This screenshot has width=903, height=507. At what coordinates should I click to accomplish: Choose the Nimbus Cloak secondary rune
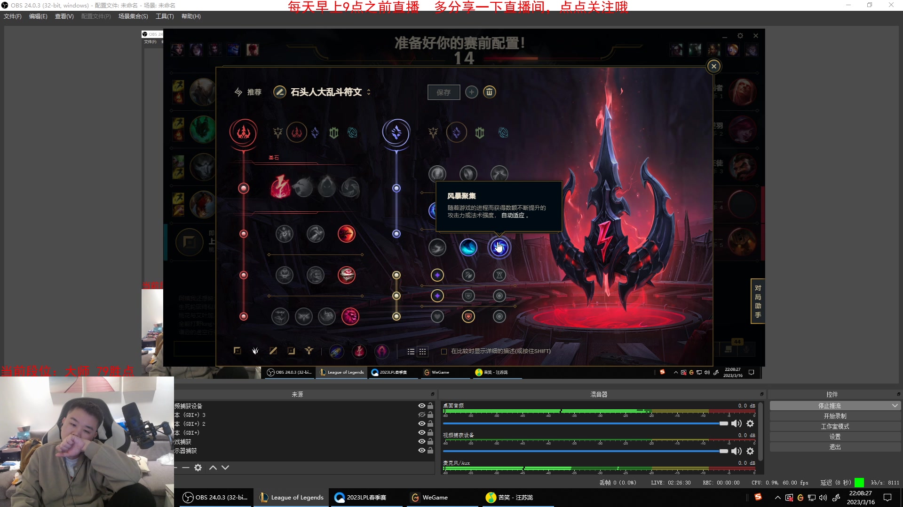tap(499, 174)
